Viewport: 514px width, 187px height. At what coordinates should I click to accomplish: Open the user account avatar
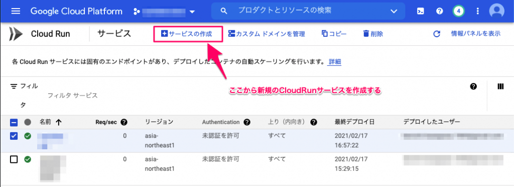(x=496, y=11)
